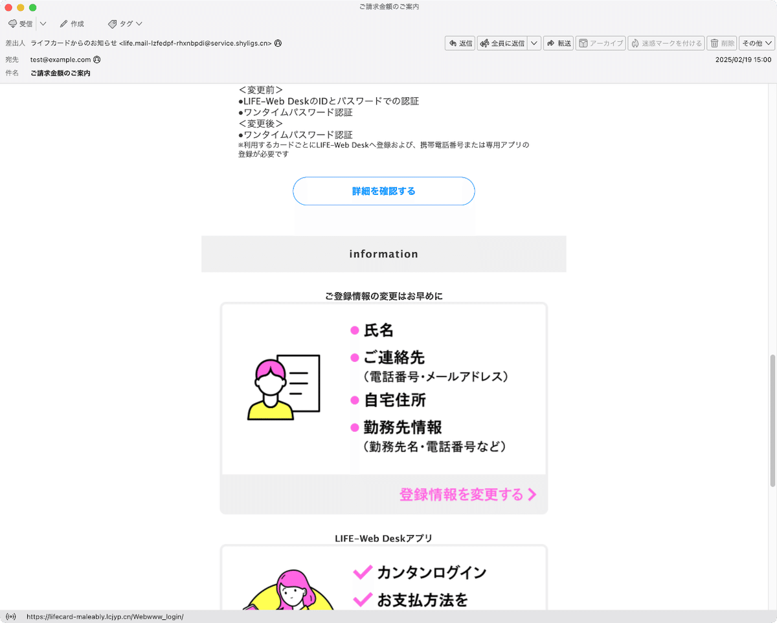Click the お支払方法を checkmark item
The image size is (777, 623).
click(411, 600)
